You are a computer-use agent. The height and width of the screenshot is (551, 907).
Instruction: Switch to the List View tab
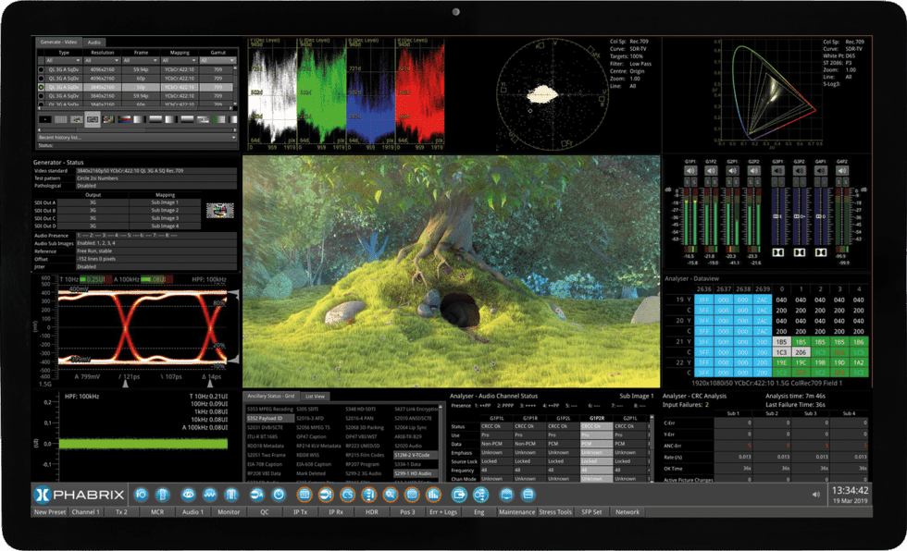(x=316, y=396)
